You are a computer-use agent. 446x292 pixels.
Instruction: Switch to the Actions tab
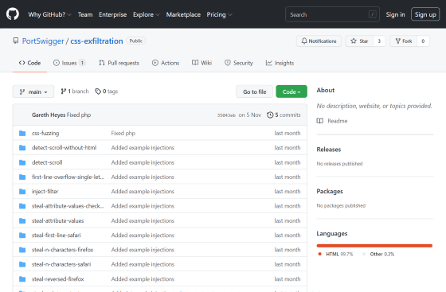point(166,63)
